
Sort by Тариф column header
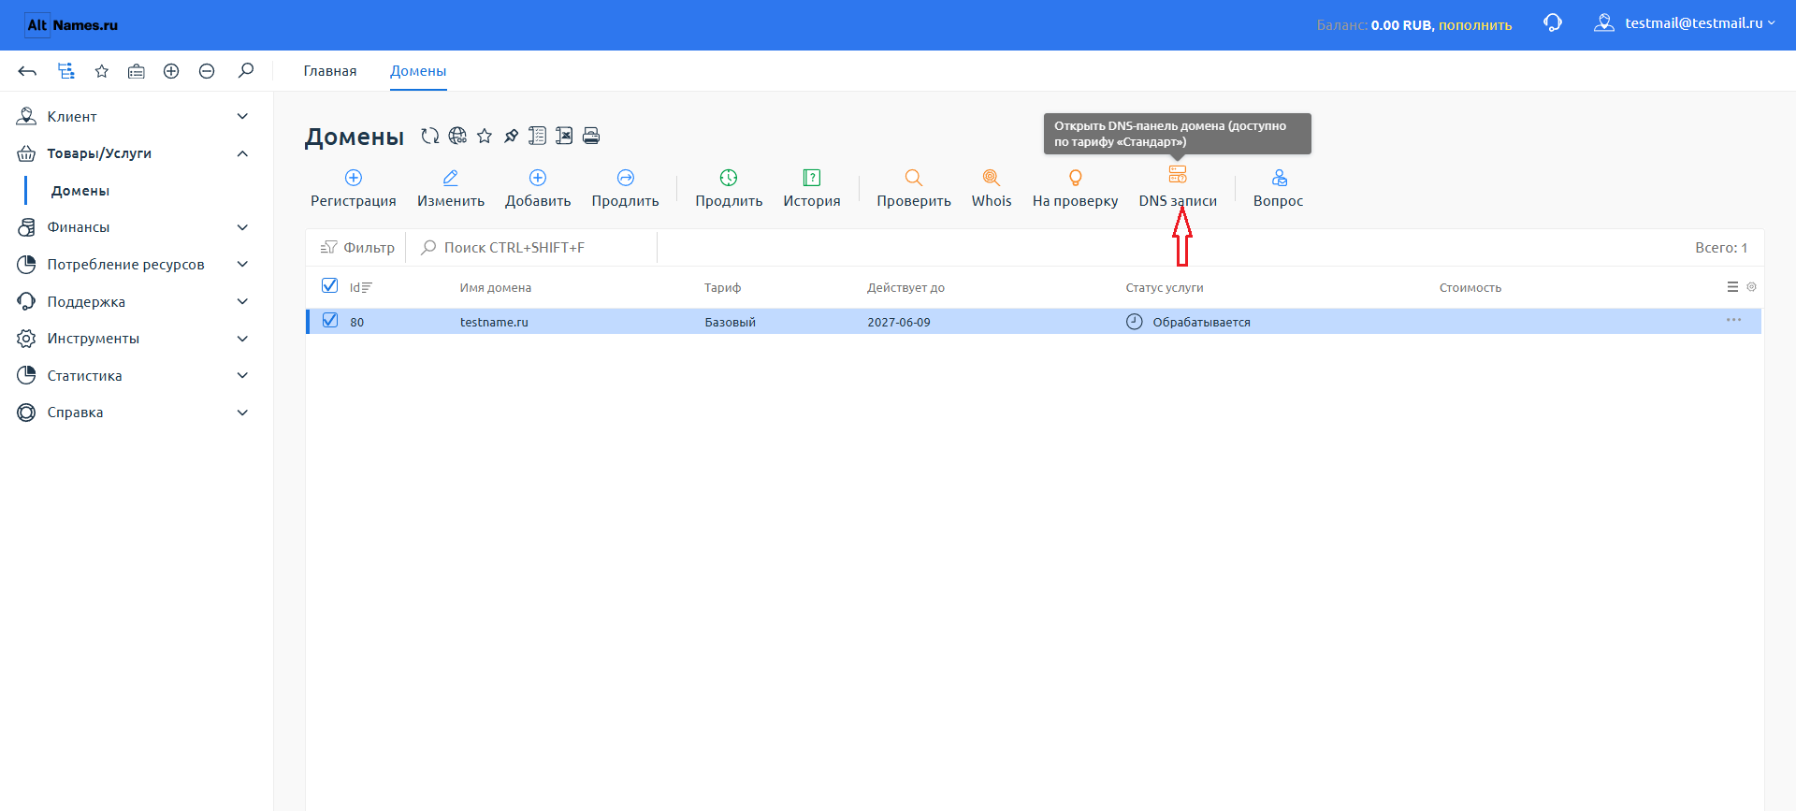722,287
